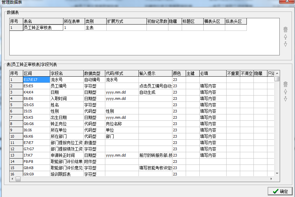Viewport: 295px width, 197px height.
Task: Click the 岗位名称 code cell
Action: [122, 124]
